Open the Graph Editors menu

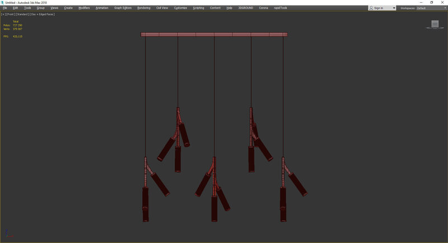[x=123, y=8]
